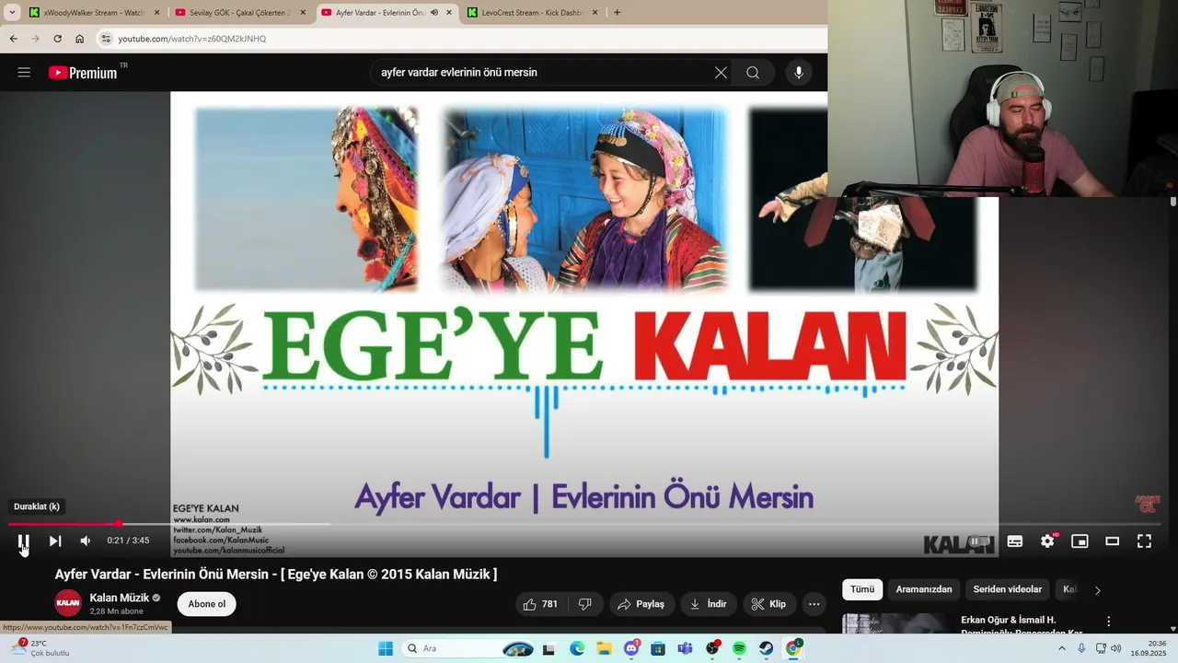This screenshot has width=1178, height=663.
Task: Show hidden system tray icons
Action: point(1062,649)
